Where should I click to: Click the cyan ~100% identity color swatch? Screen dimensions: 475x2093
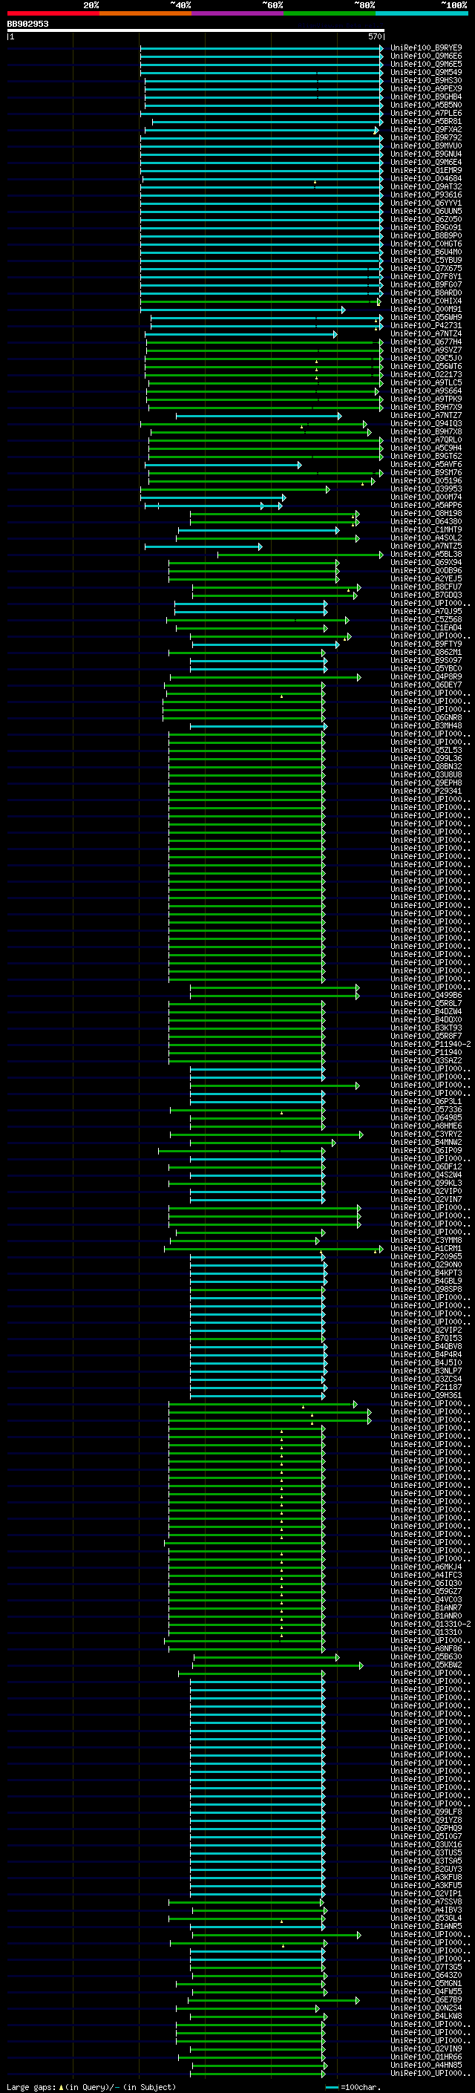tap(422, 13)
